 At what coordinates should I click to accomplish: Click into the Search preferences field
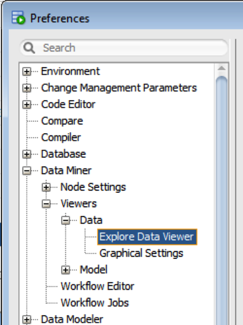[124, 48]
